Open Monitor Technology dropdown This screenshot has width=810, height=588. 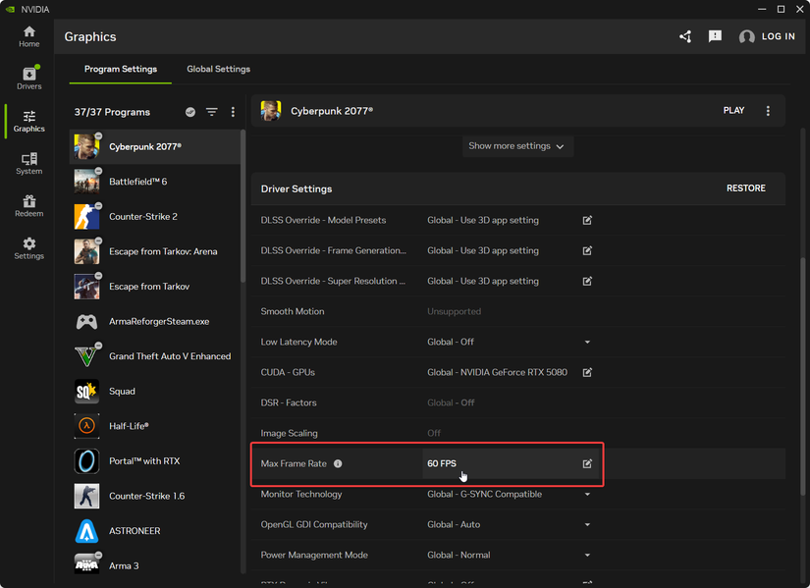[x=587, y=495]
